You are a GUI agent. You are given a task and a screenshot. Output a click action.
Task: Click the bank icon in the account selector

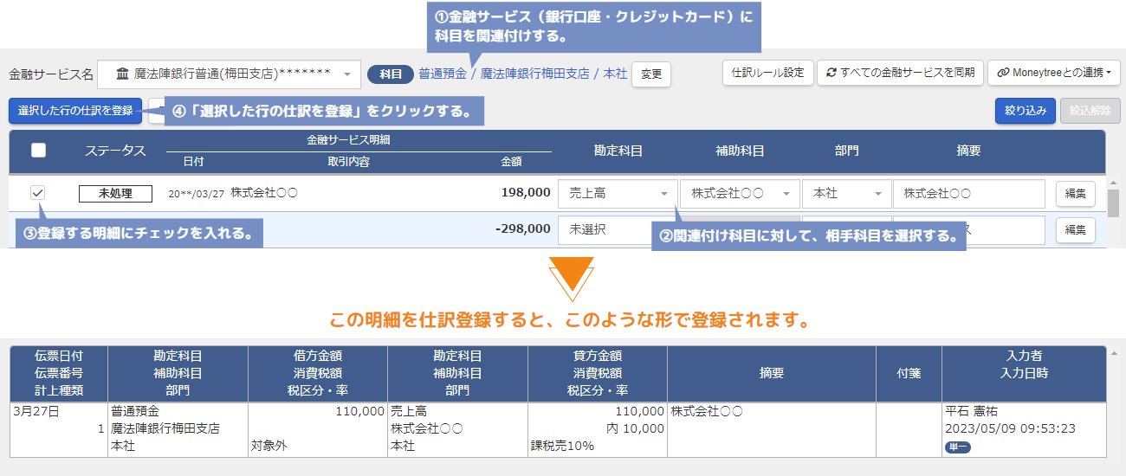[x=123, y=74]
